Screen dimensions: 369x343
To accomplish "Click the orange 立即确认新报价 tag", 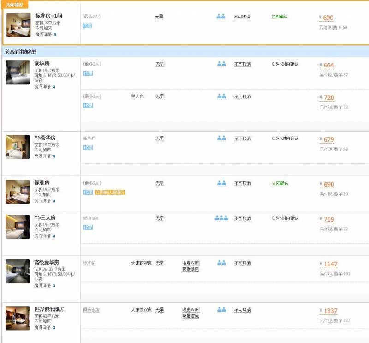I will (110, 192).
